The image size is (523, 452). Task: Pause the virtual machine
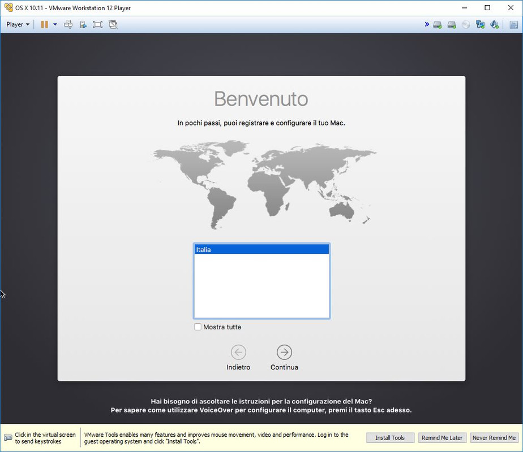click(x=44, y=24)
